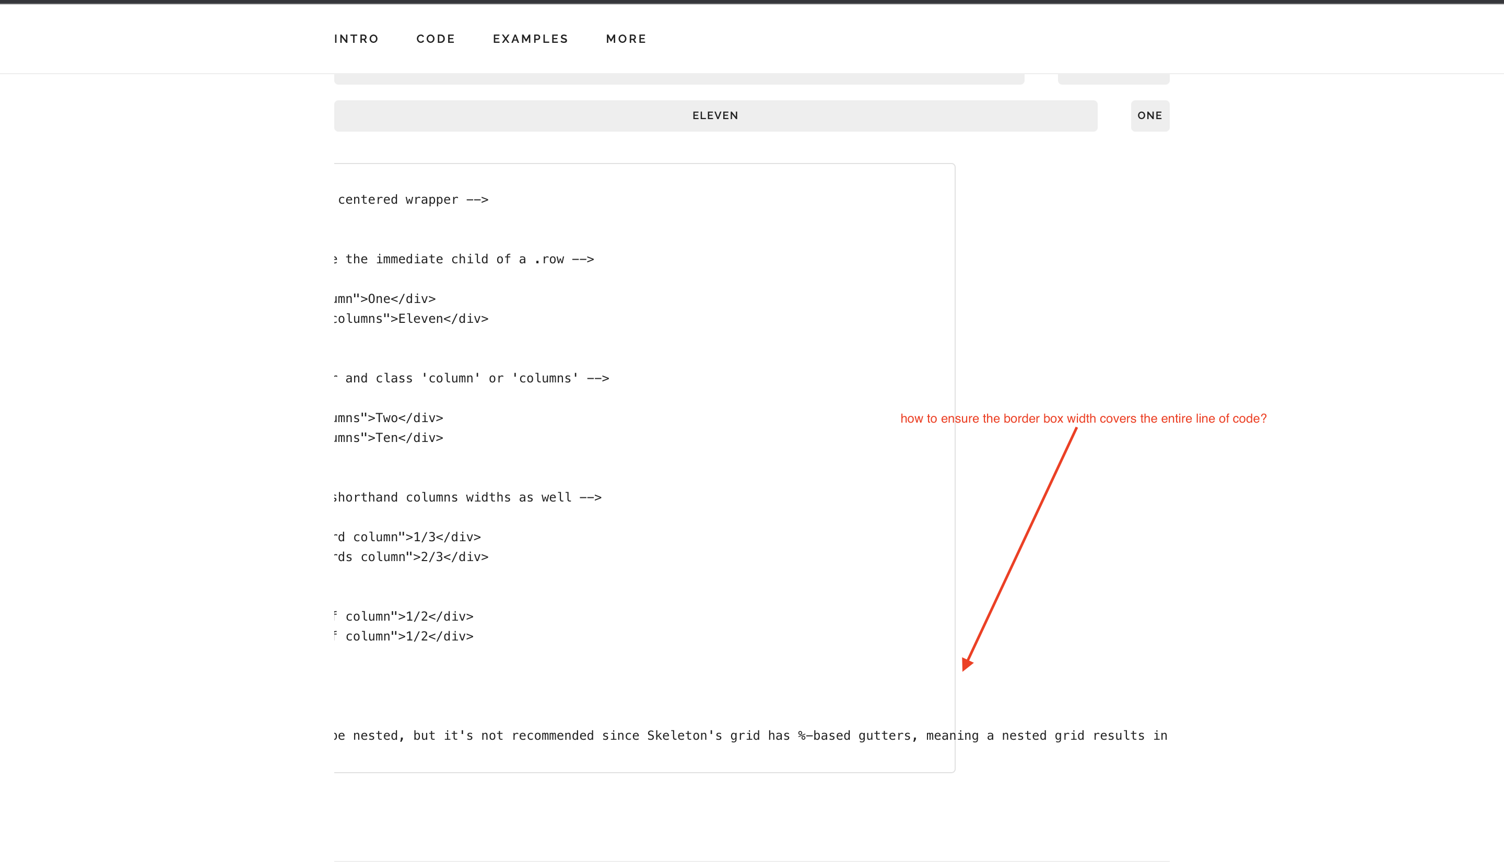
Task: Select the '1/3</div>' code line
Action: point(408,537)
